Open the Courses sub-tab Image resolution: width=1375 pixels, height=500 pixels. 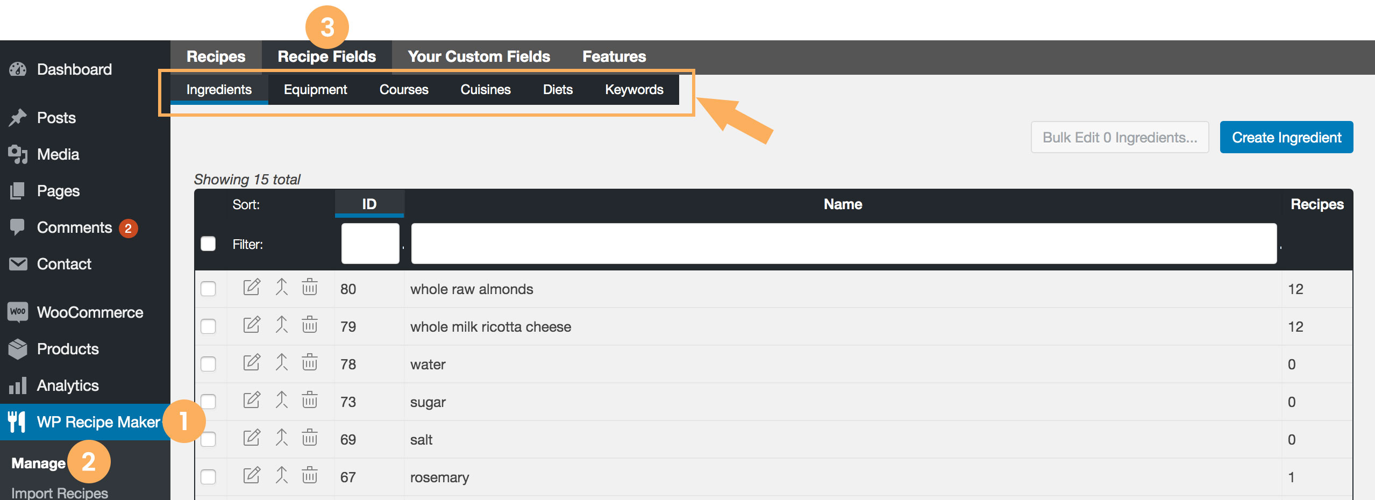(x=404, y=89)
